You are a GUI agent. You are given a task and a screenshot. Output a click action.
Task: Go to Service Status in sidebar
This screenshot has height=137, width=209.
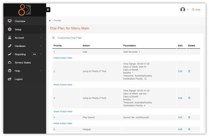coord(23,62)
